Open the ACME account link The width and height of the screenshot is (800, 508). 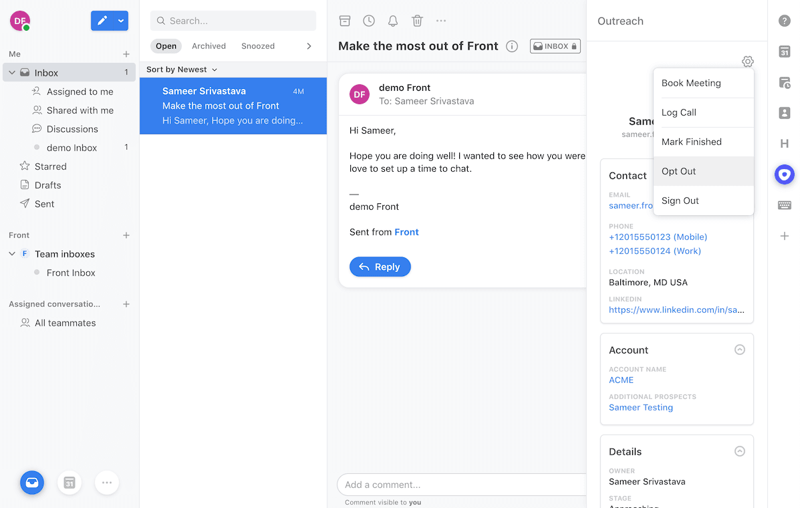[621, 380]
